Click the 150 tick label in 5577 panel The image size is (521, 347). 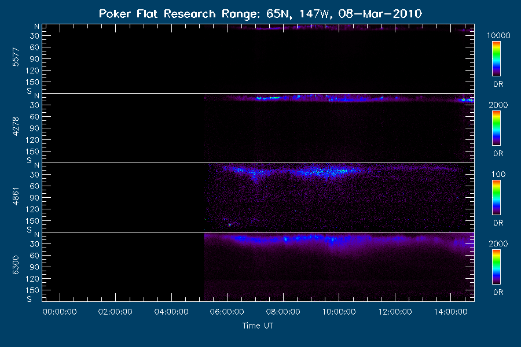(x=32, y=82)
